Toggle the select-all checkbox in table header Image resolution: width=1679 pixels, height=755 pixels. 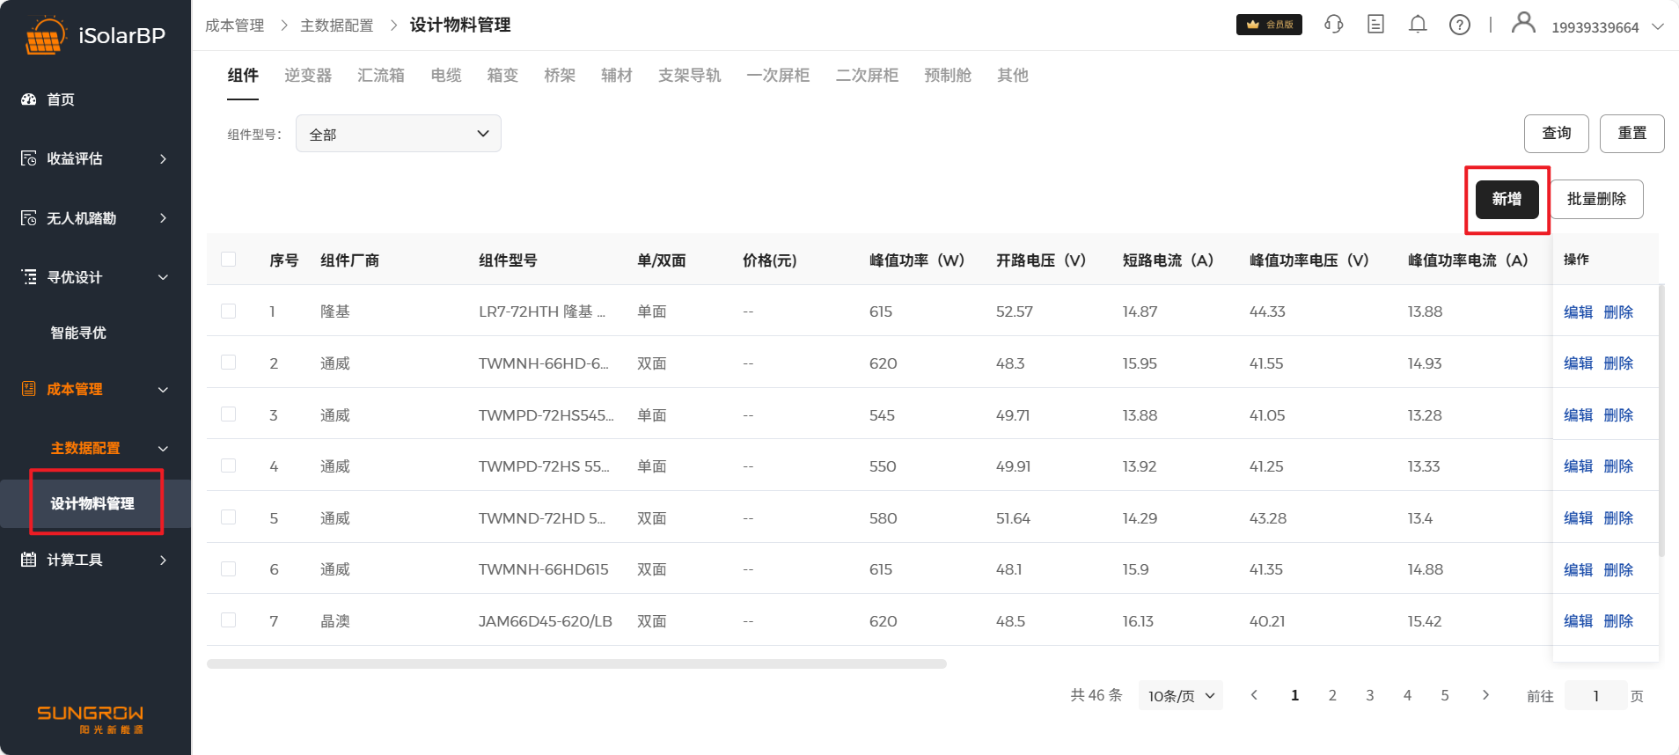[229, 260]
